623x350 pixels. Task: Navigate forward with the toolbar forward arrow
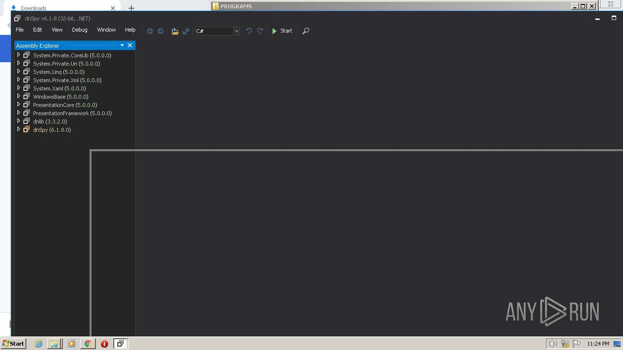161,31
